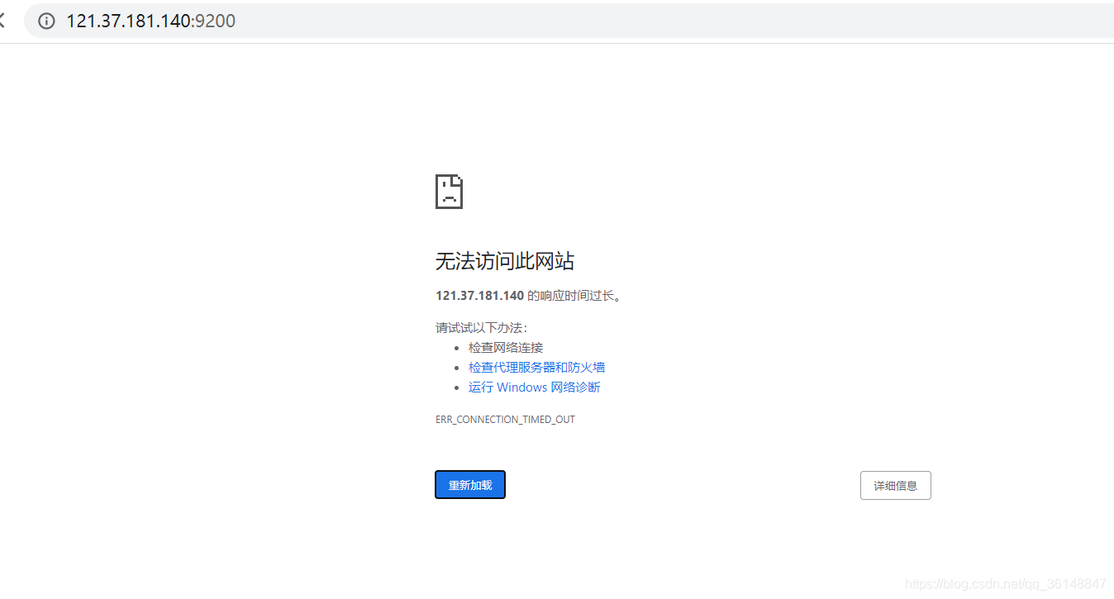Run the 运行 Windows 网络诊断 link
The width and height of the screenshot is (1114, 599).
535,387
